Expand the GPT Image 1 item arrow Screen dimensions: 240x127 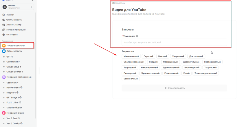point(4,97)
